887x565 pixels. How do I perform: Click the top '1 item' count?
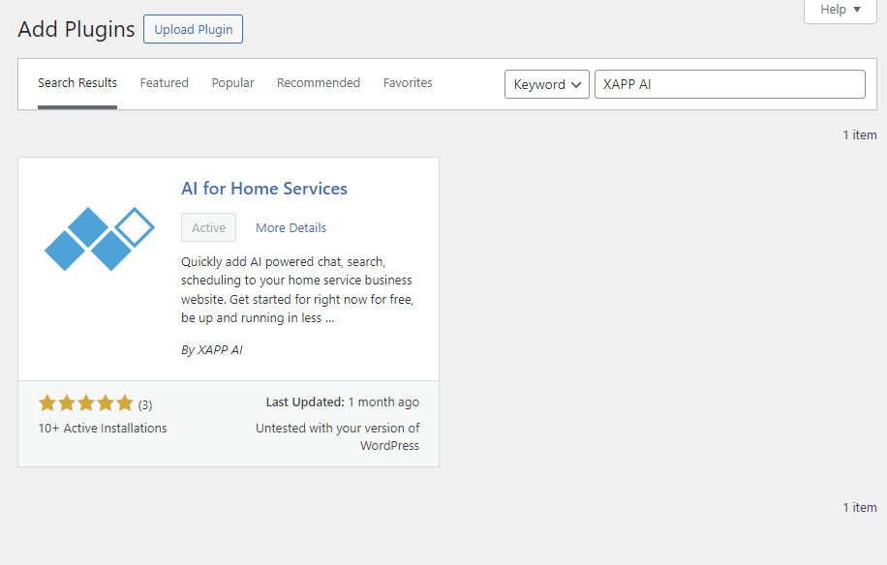tap(860, 135)
